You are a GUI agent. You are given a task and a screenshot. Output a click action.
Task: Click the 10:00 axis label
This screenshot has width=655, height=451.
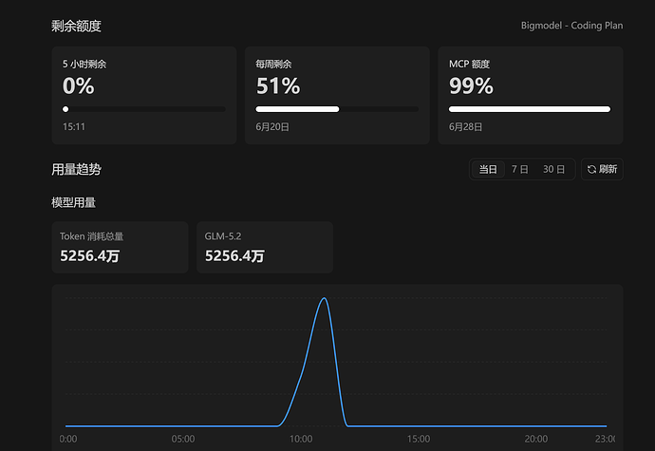point(301,439)
